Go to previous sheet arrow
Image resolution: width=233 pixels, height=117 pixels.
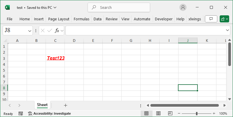point(10,105)
